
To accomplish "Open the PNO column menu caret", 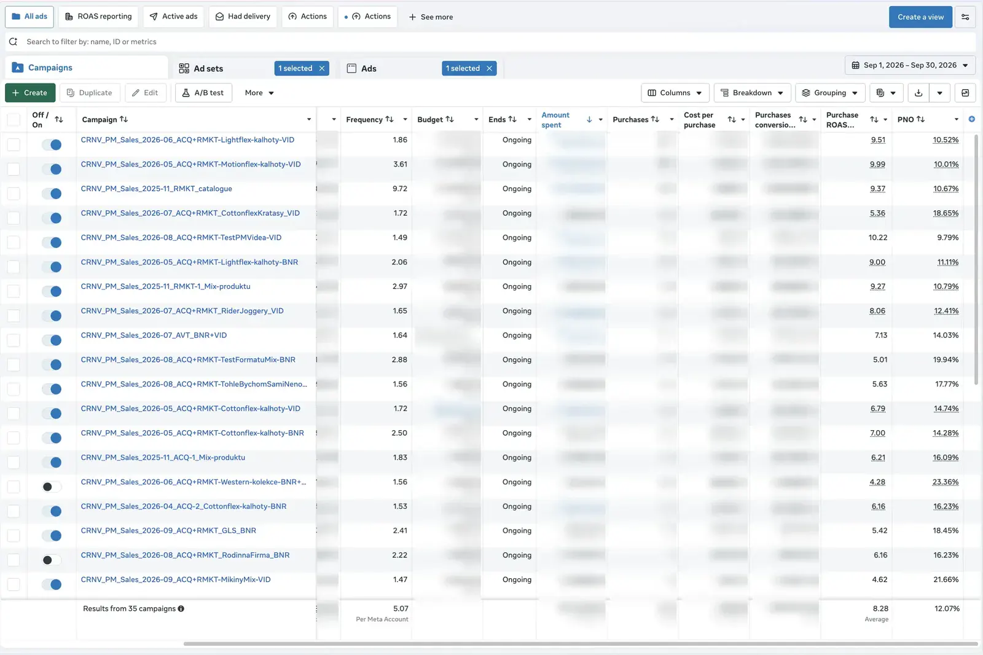I will coord(956,119).
